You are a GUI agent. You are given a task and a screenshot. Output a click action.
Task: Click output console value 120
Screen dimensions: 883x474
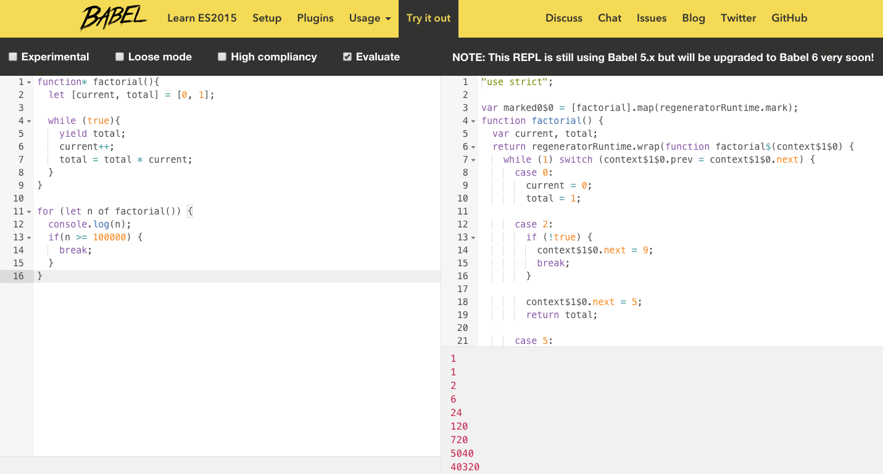pyautogui.click(x=459, y=426)
